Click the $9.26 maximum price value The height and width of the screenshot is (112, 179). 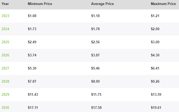[155, 81]
